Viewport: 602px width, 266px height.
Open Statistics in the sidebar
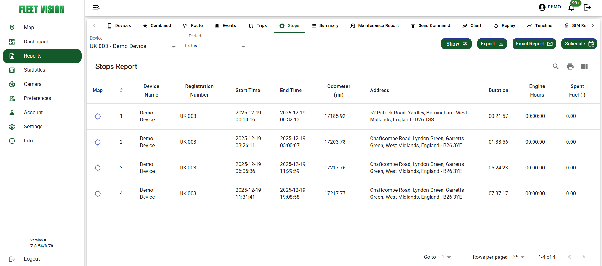click(x=35, y=70)
